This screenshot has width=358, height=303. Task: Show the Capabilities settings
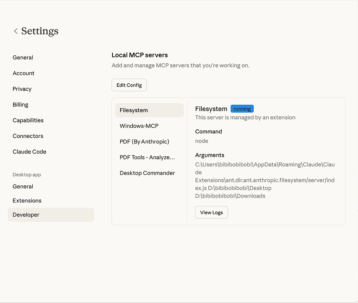coord(28,120)
